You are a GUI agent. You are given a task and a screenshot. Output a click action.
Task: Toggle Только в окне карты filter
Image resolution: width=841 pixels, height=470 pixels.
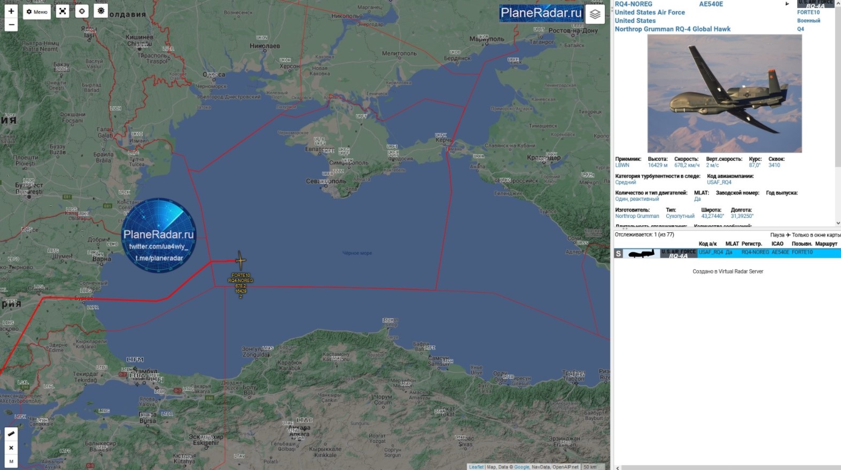point(816,235)
